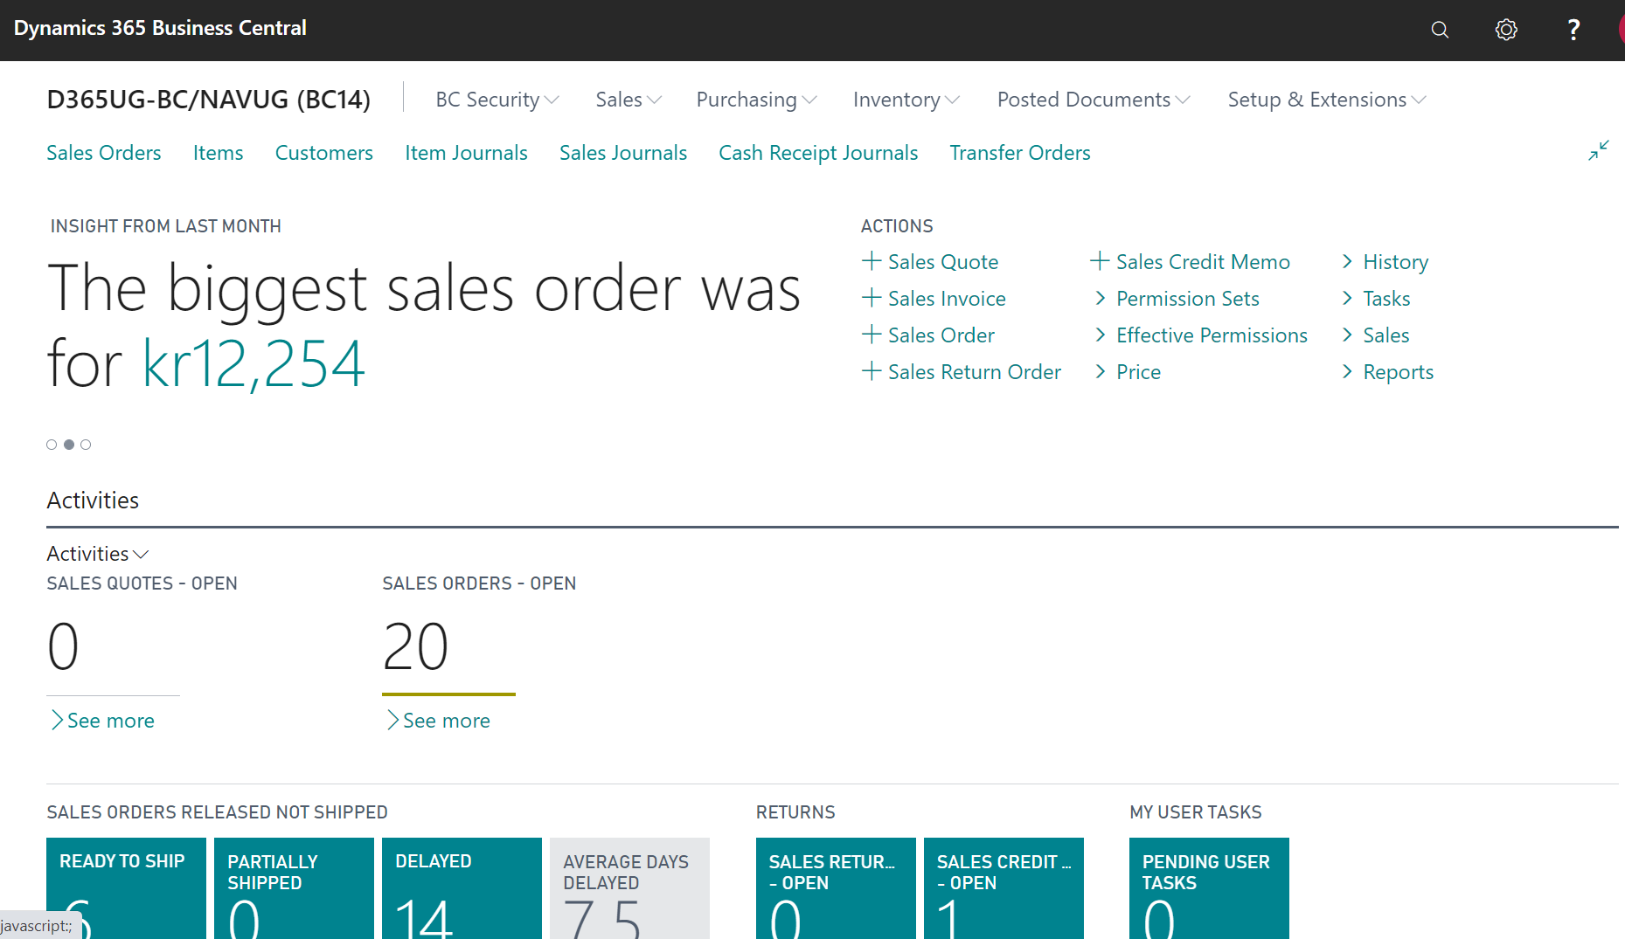
Task: Expand the Setup & Extensions menu
Action: [1327, 100]
